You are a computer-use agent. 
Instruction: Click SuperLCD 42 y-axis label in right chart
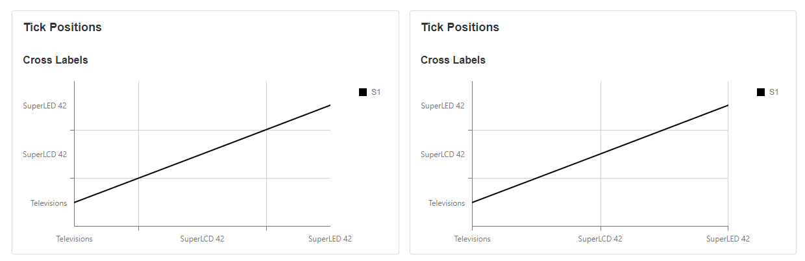(x=443, y=155)
